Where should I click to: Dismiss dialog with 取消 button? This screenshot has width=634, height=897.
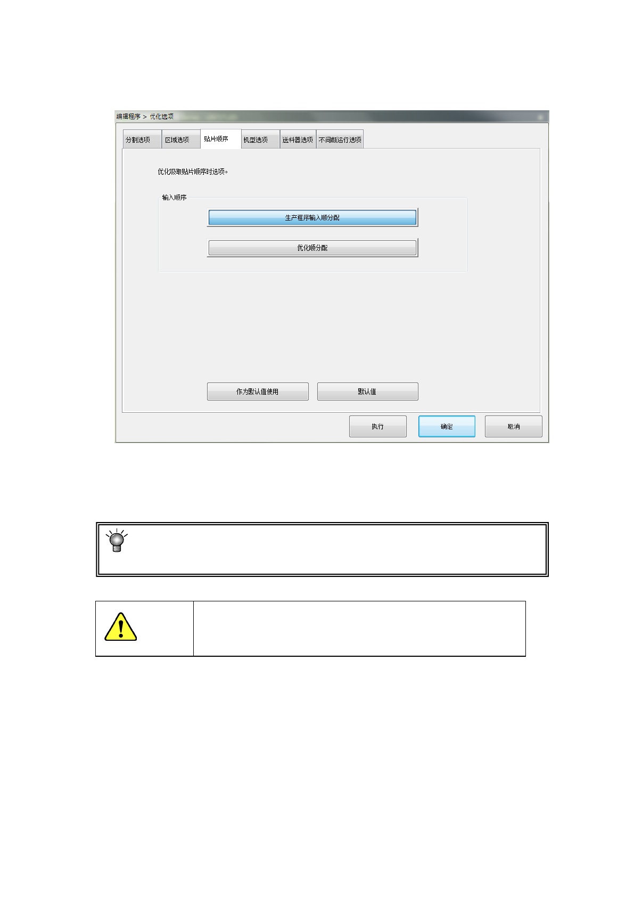click(x=513, y=427)
